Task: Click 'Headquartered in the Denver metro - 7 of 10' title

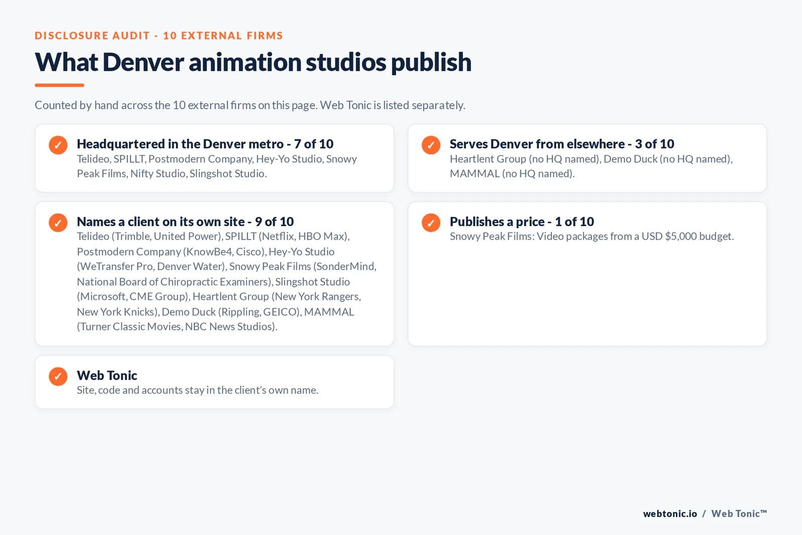Action: click(x=205, y=144)
